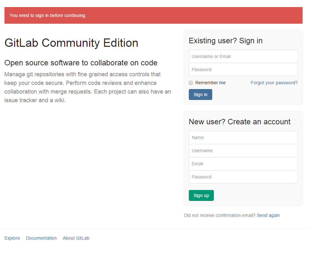Viewport: 310px width, 256px height.
Task: Enable the Remember me checkbox
Action: coord(191,83)
